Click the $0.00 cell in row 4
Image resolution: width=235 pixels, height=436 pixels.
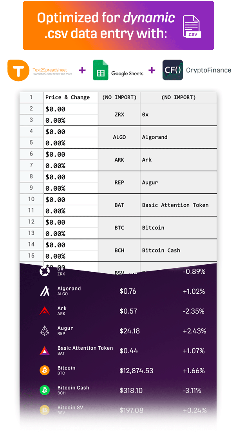(x=71, y=131)
